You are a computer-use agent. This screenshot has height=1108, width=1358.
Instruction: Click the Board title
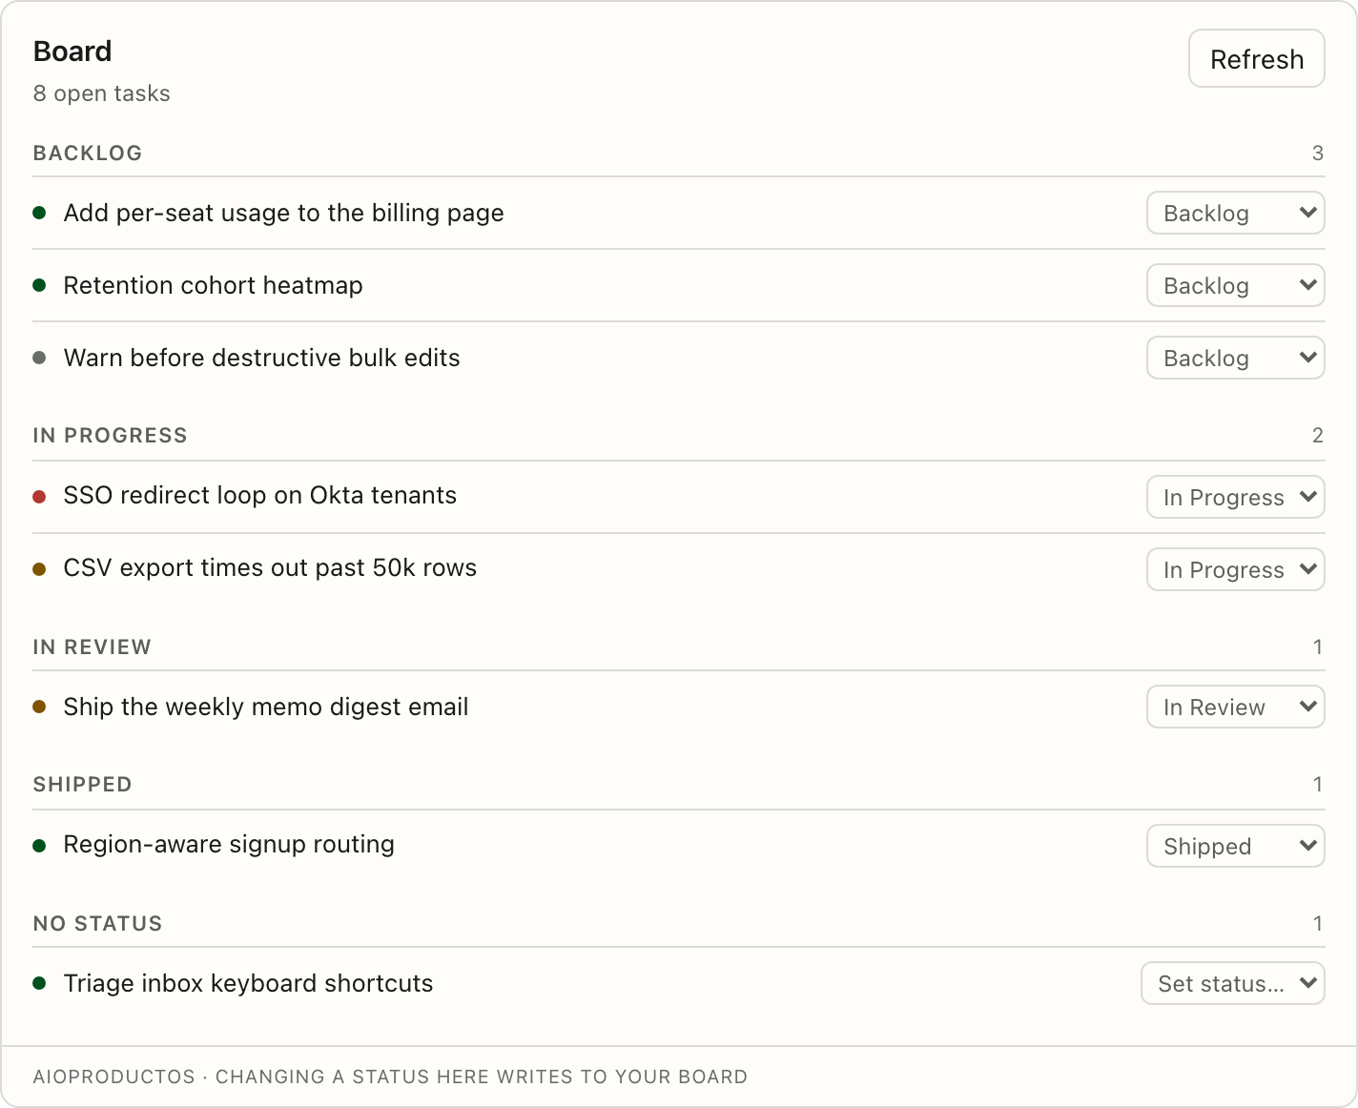72,51
